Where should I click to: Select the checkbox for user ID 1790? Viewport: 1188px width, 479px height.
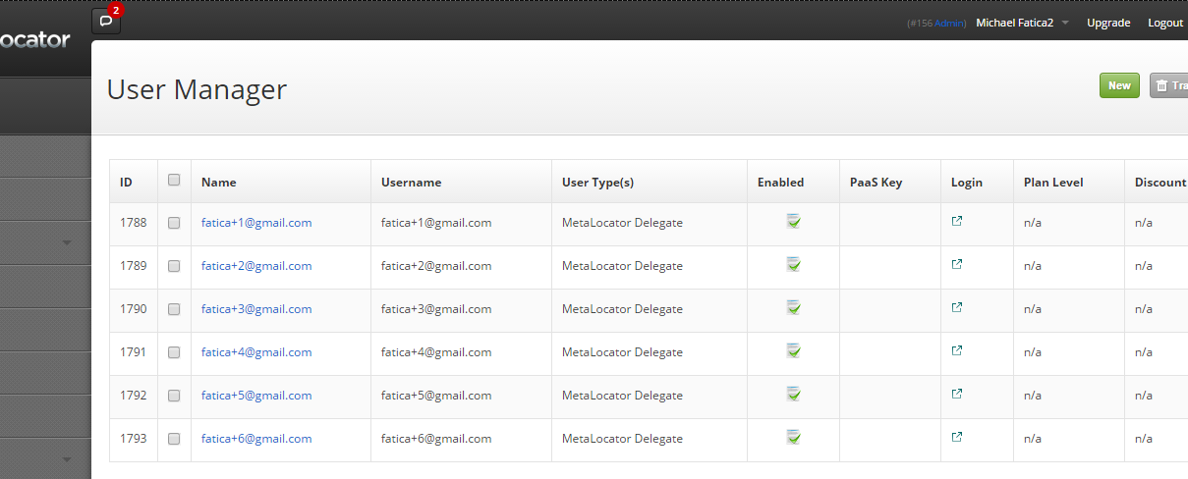click(x=174, y=309)
